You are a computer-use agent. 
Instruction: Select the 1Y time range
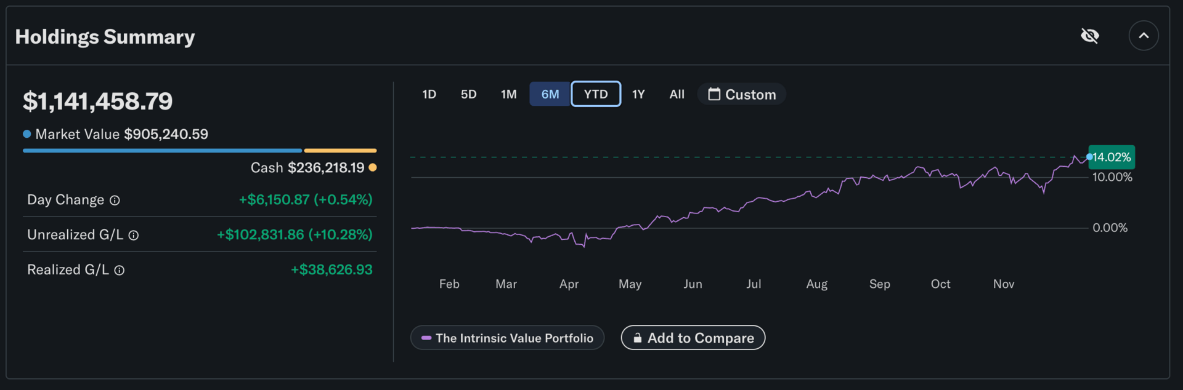(638, 94)
